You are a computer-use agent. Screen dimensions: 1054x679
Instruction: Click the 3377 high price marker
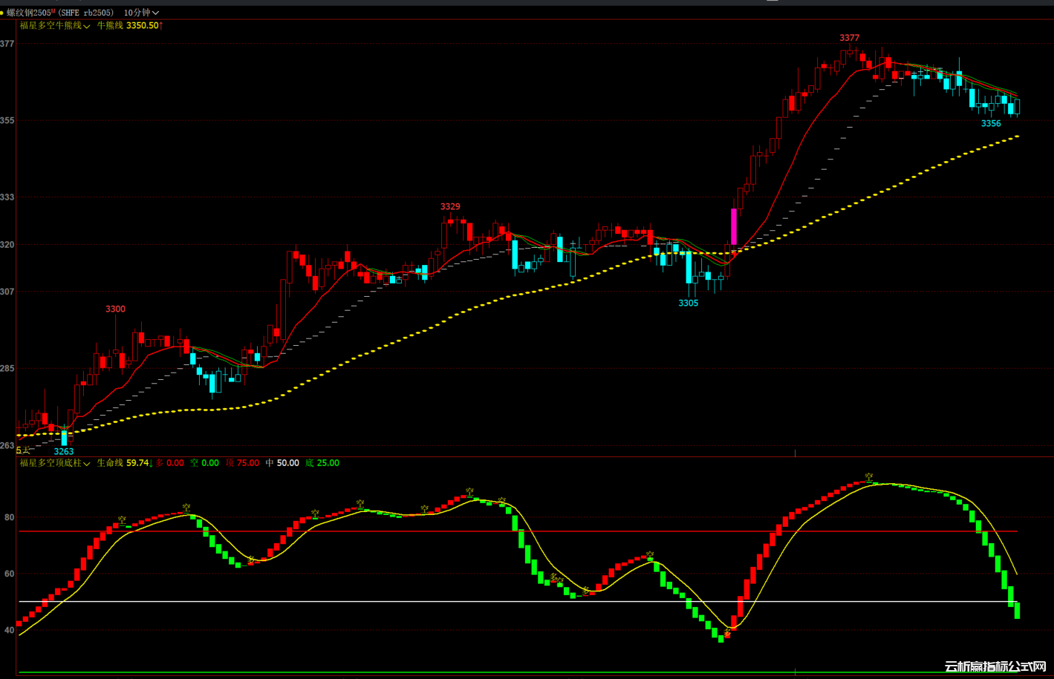849,38
